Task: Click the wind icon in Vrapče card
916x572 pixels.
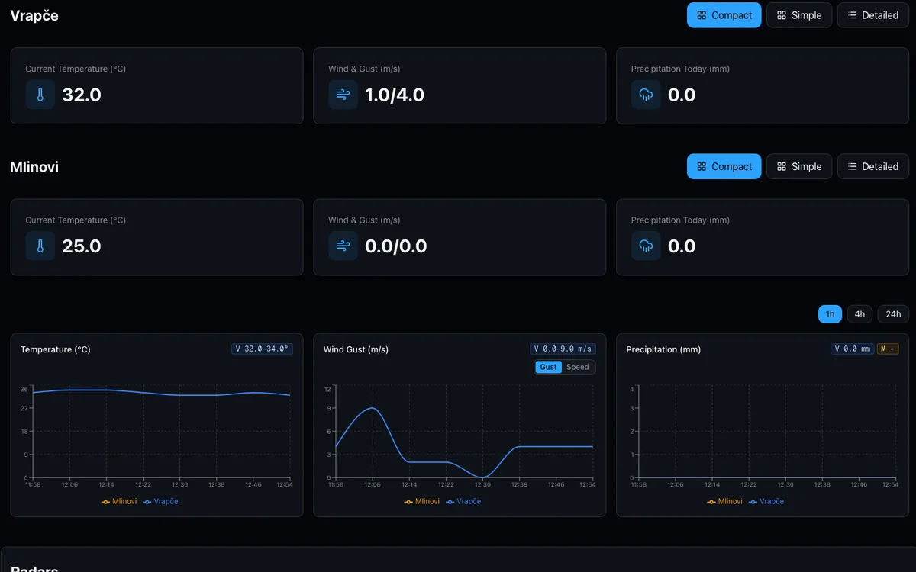Action: click(343, 95)
